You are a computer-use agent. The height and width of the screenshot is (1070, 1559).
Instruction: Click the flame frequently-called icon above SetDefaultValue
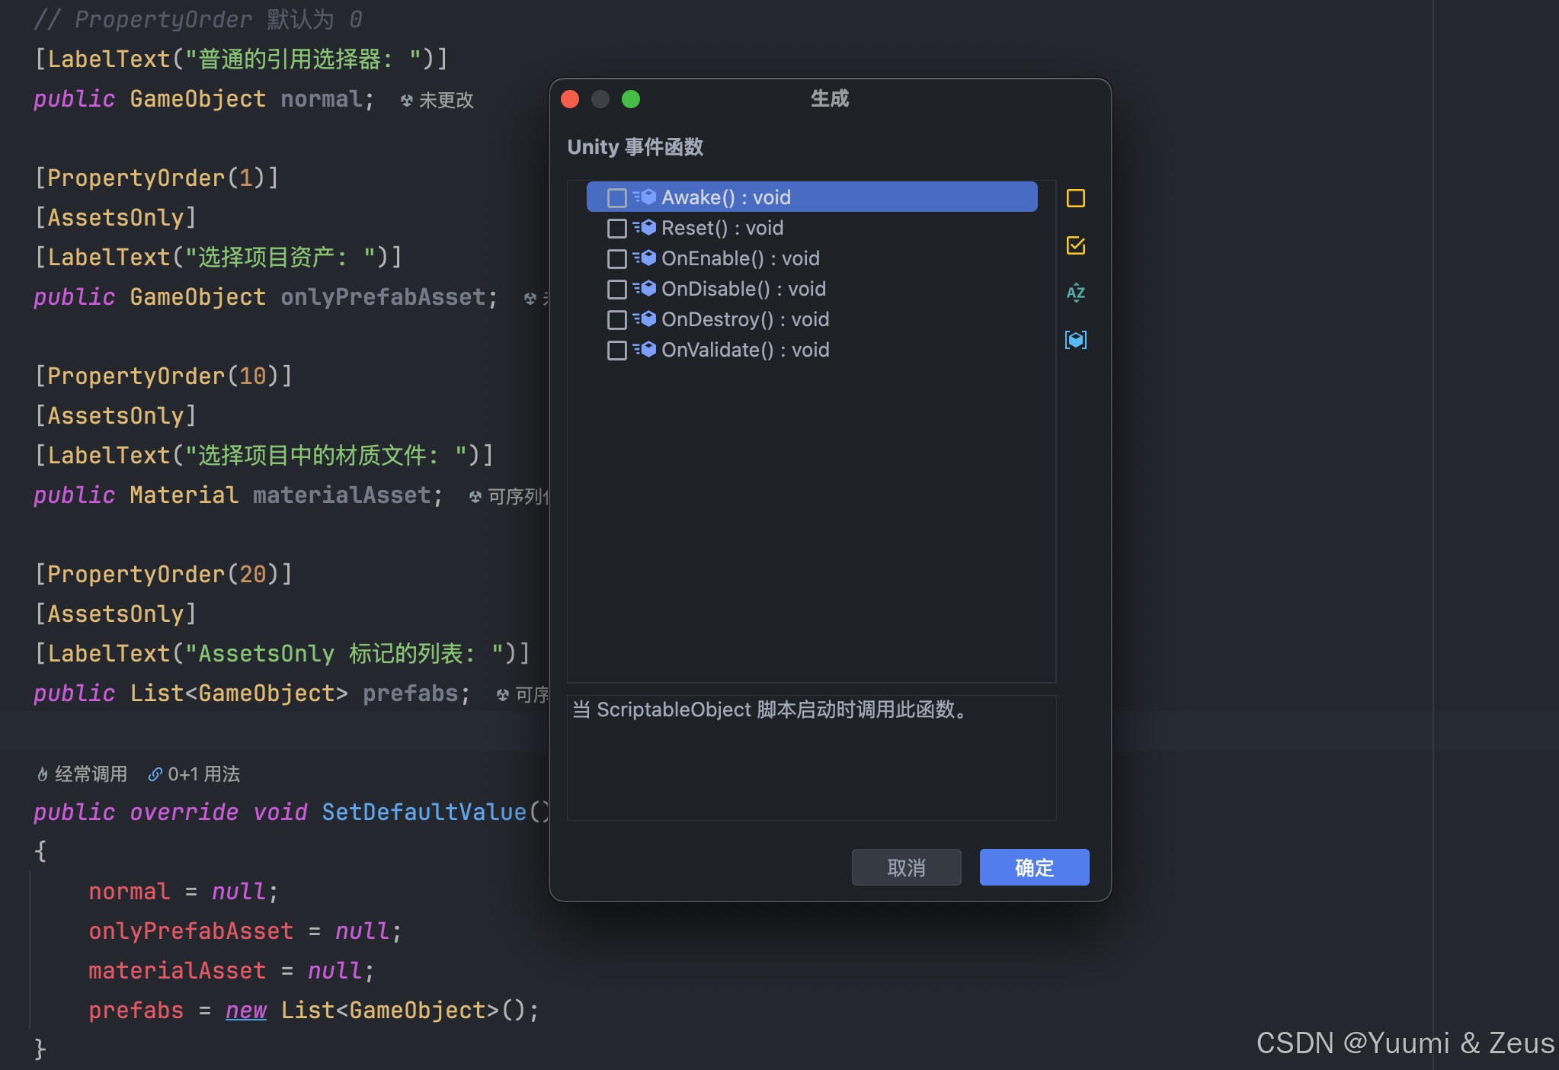tap(43, 775)
